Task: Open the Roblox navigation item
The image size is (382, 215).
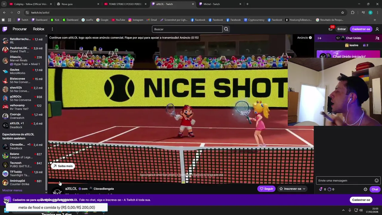Action: point(38,29)
